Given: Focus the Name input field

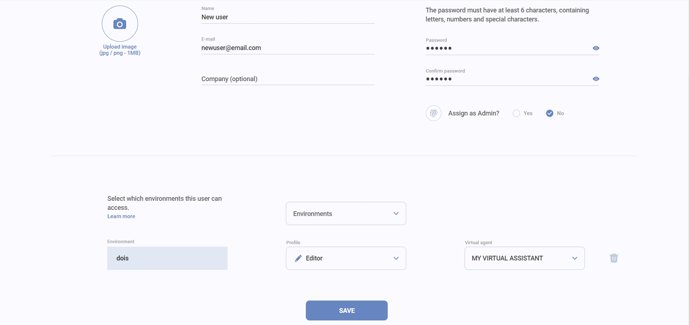Looking at the screenshot, I should tap(288, 17).
